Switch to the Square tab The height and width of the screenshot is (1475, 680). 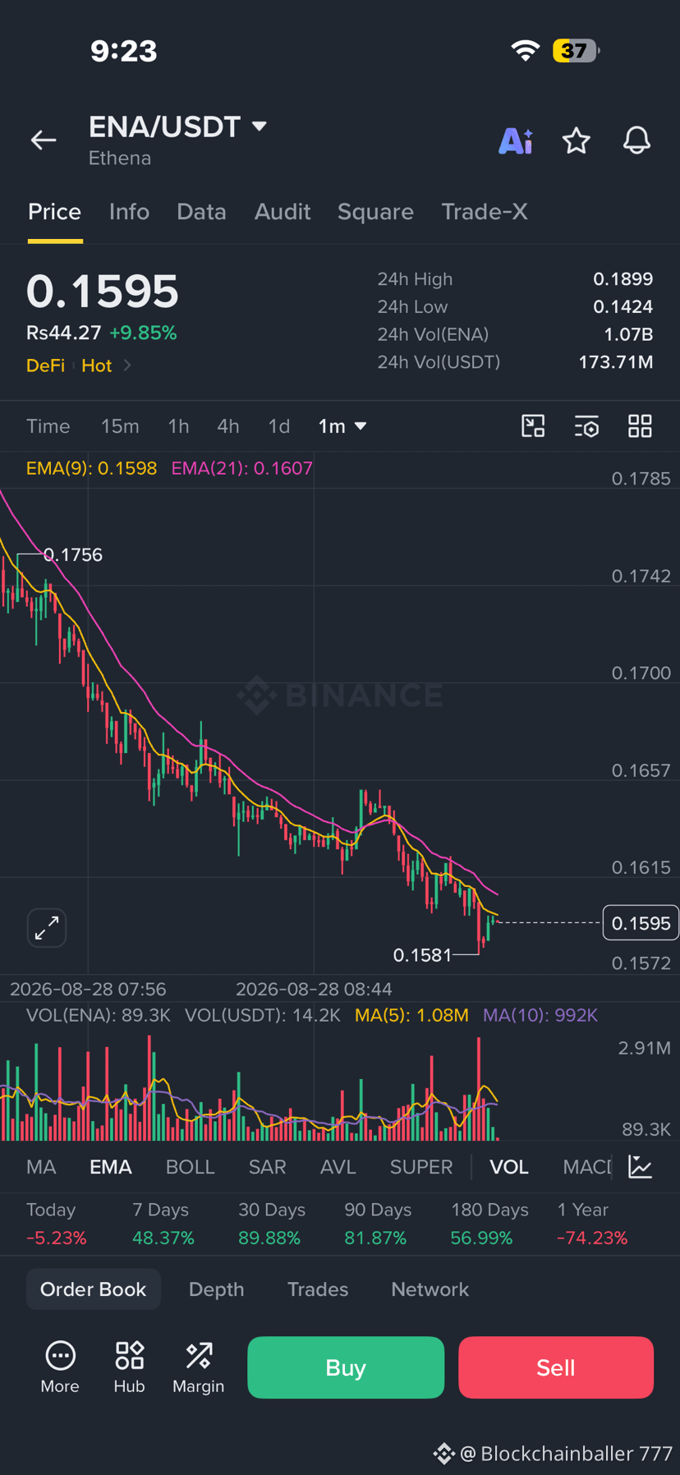(x=375, y=212)
